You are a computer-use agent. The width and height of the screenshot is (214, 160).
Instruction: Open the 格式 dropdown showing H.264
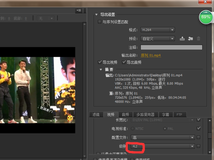click(x=158, y=30)
